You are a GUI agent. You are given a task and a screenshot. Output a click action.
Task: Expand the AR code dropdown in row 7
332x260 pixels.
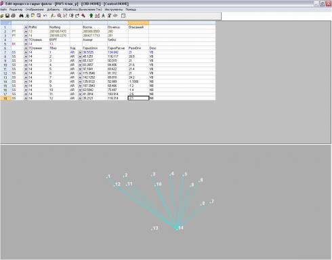pyautogui.click(x=80, y=52)
